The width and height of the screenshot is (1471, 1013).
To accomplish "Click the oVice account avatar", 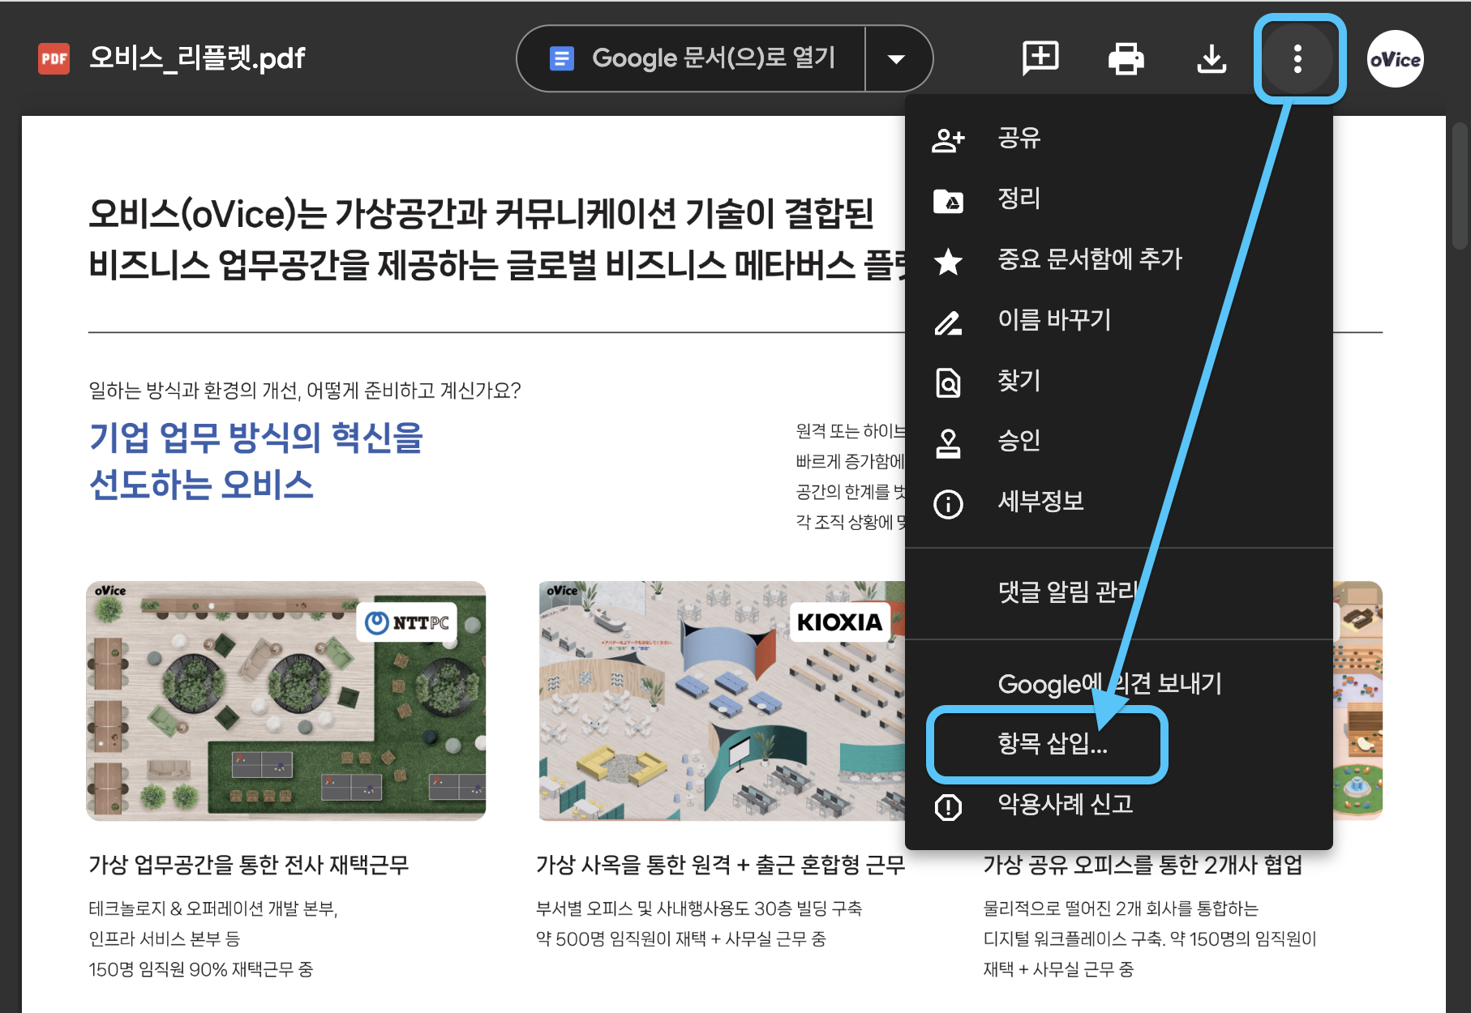I will (x=1395, y=58).
